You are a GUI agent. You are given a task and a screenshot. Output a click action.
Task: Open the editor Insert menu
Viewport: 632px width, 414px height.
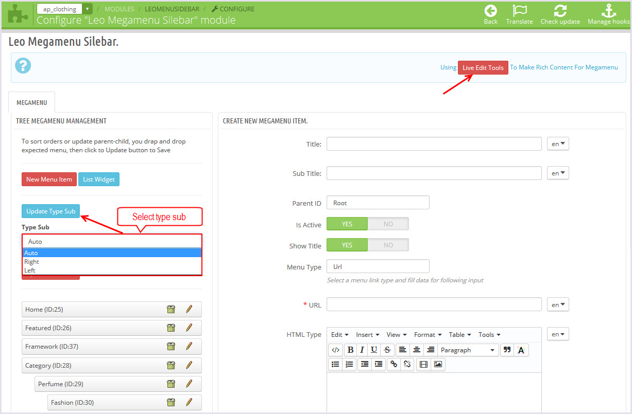[x=368, y=334]
